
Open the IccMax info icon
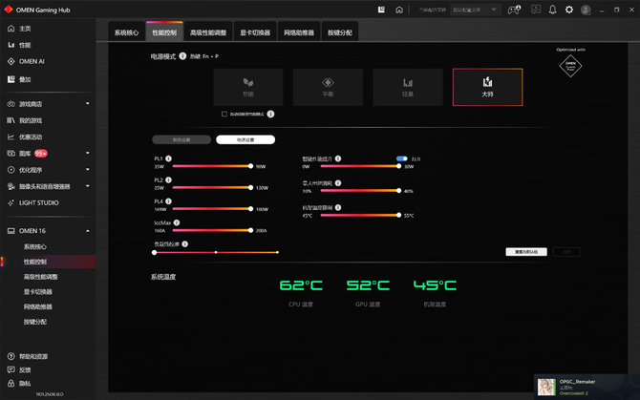click(177, 222)
